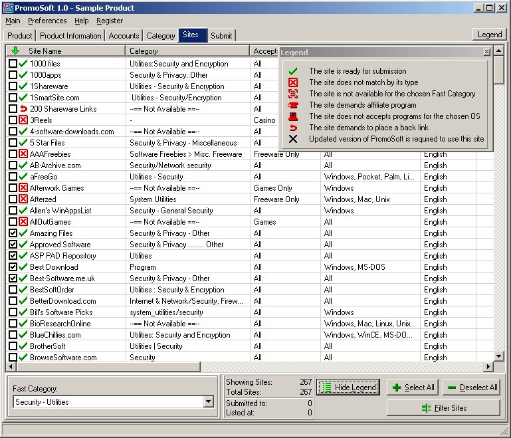The width and height of the screenshot is (511, 438).
Task: Click red X status icon for 3Reels
Action: point(23,120)
